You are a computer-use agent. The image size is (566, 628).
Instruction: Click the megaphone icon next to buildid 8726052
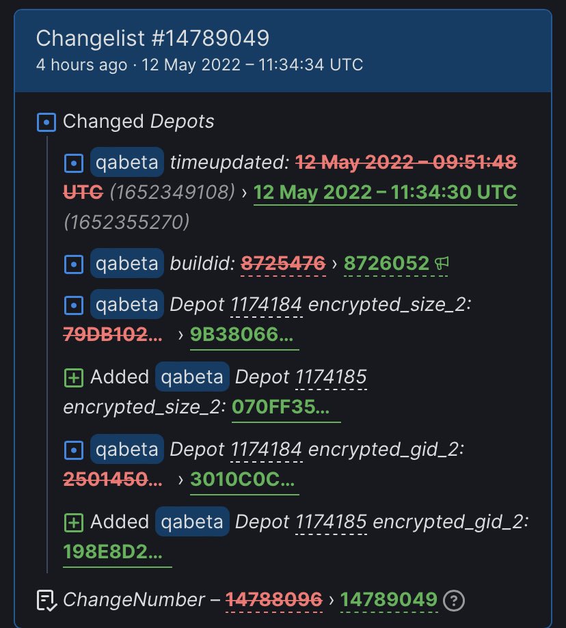[442, 263]
